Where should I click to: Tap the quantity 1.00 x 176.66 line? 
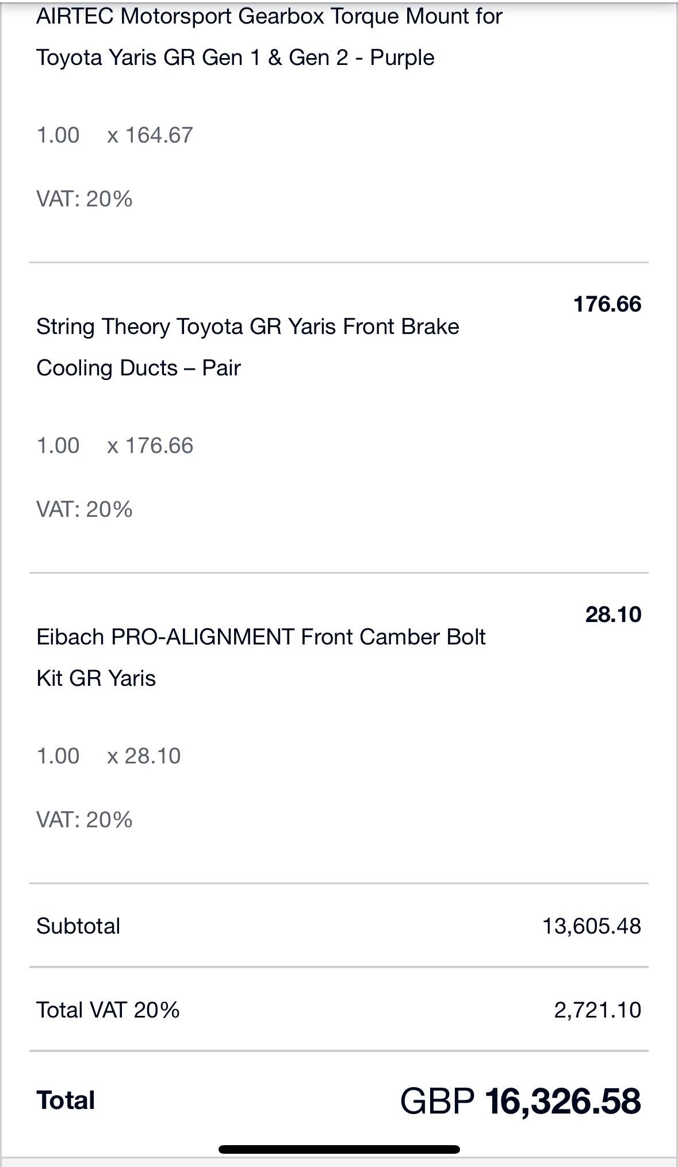(115, 446)
